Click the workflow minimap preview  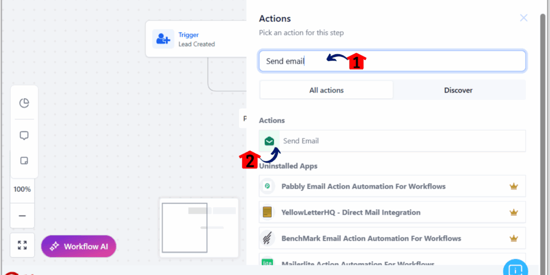point(199,228)
